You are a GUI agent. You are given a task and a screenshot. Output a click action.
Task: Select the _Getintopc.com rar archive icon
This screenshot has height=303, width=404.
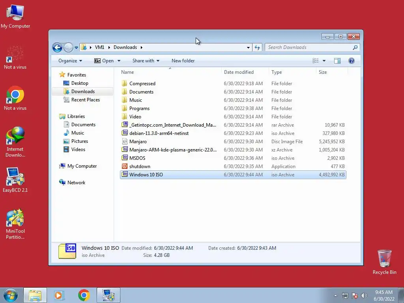click(125, 125)
